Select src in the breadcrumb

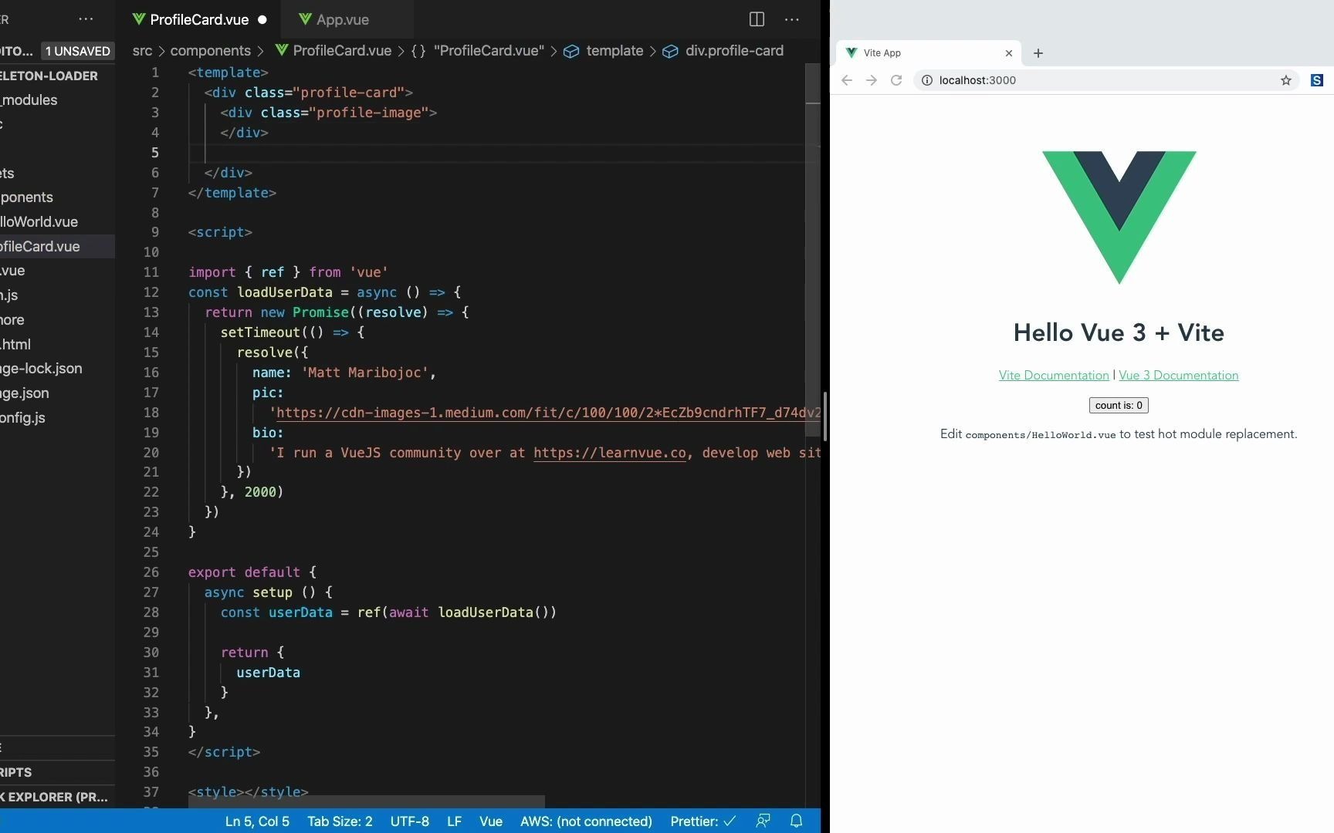(142, 51)
